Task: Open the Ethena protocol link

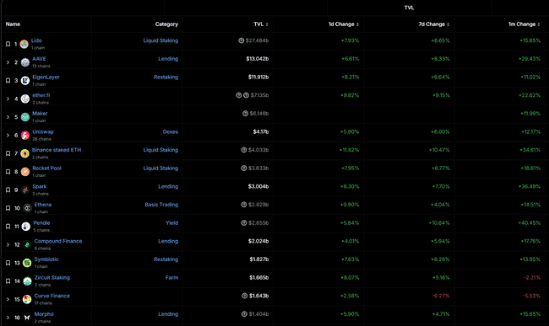Action: point(43,205)
